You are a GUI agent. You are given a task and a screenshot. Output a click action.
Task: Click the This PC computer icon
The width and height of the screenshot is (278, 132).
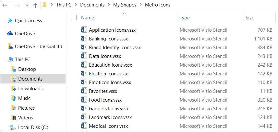click(10, 60)
